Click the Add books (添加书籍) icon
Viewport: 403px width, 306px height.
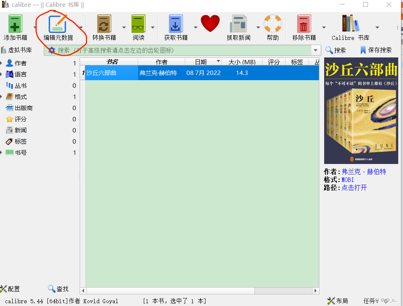(x=15, y=24)
